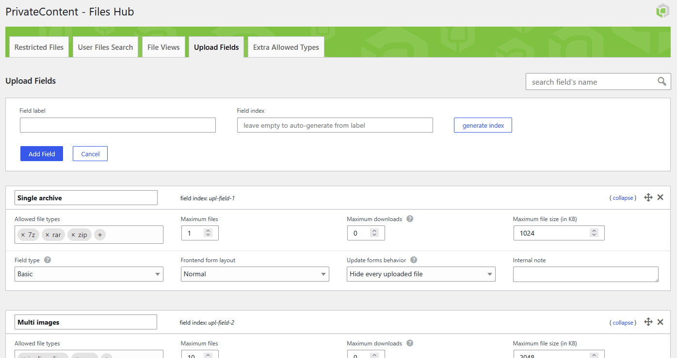Open the Update forms behavior dropdown
677x358 pixels.
coord(421,274)
